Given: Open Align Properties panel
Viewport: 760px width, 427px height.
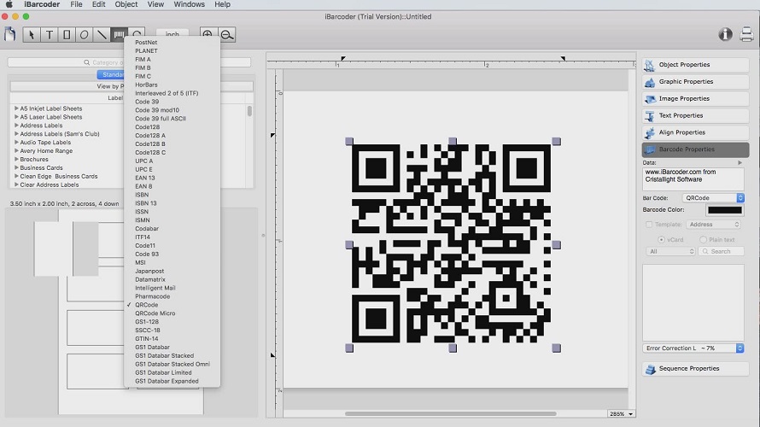Looking at the screenshot, I should click(696, 133).
